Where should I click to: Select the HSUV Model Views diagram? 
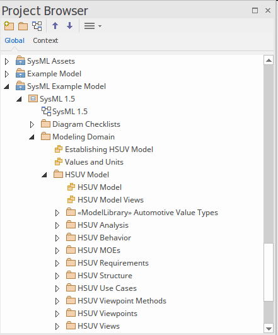coord(110,200)
